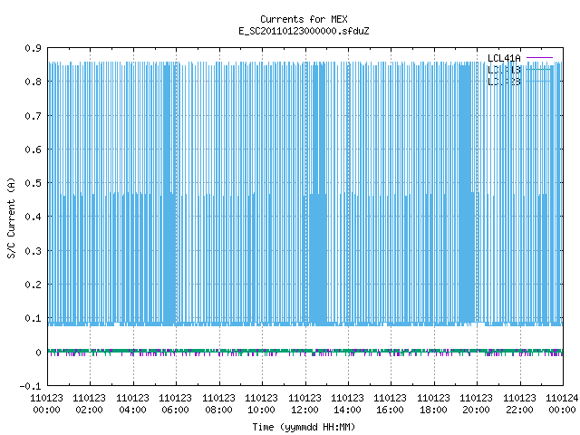Screen dimensions: 580x435
Task: Click the 0.9 y-axis tick label
Action: (33, 48)
